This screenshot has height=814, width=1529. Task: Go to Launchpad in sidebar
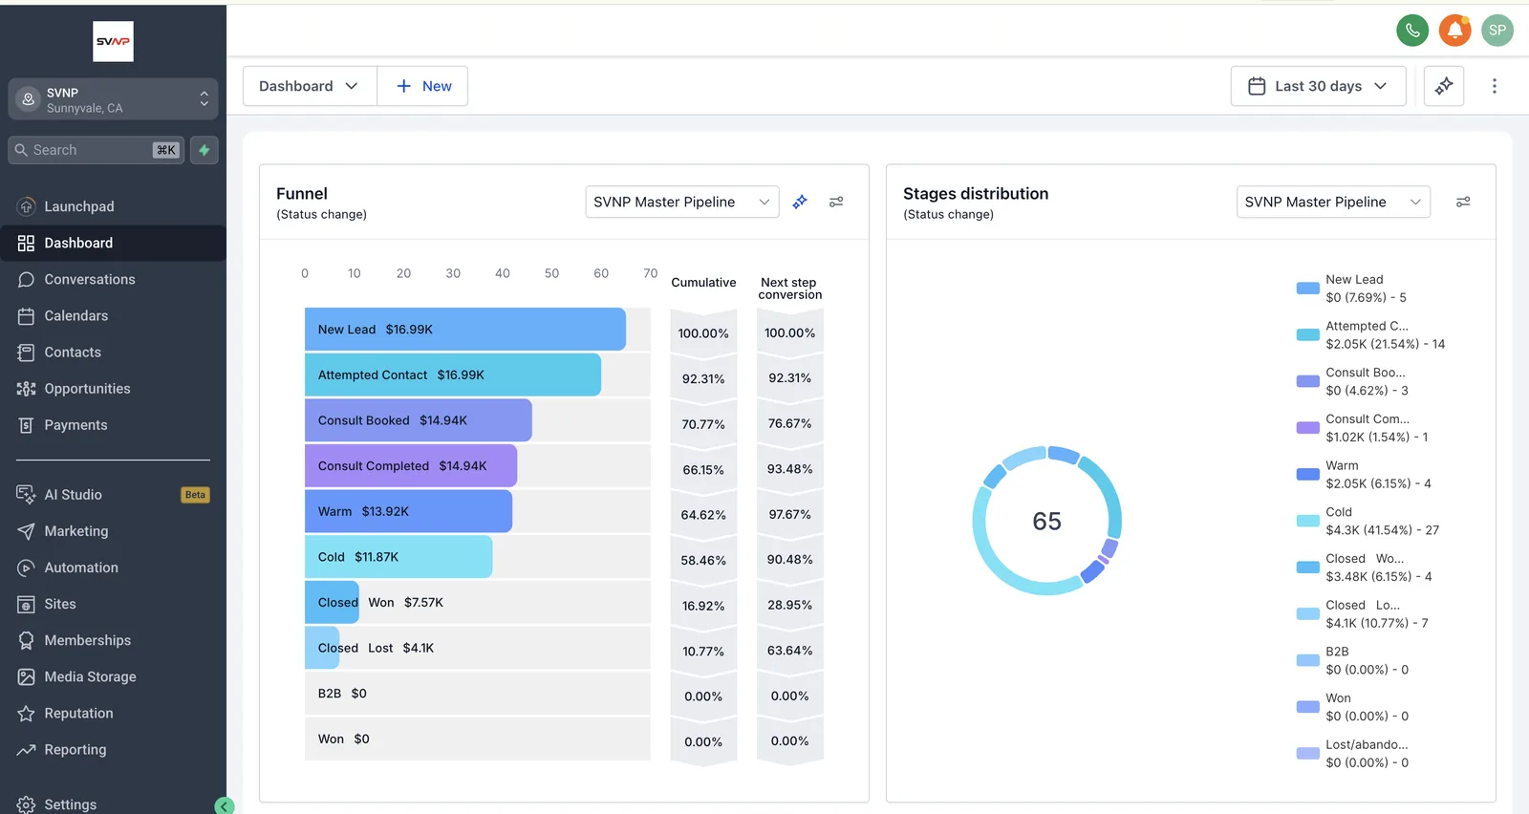click(113, 206)
